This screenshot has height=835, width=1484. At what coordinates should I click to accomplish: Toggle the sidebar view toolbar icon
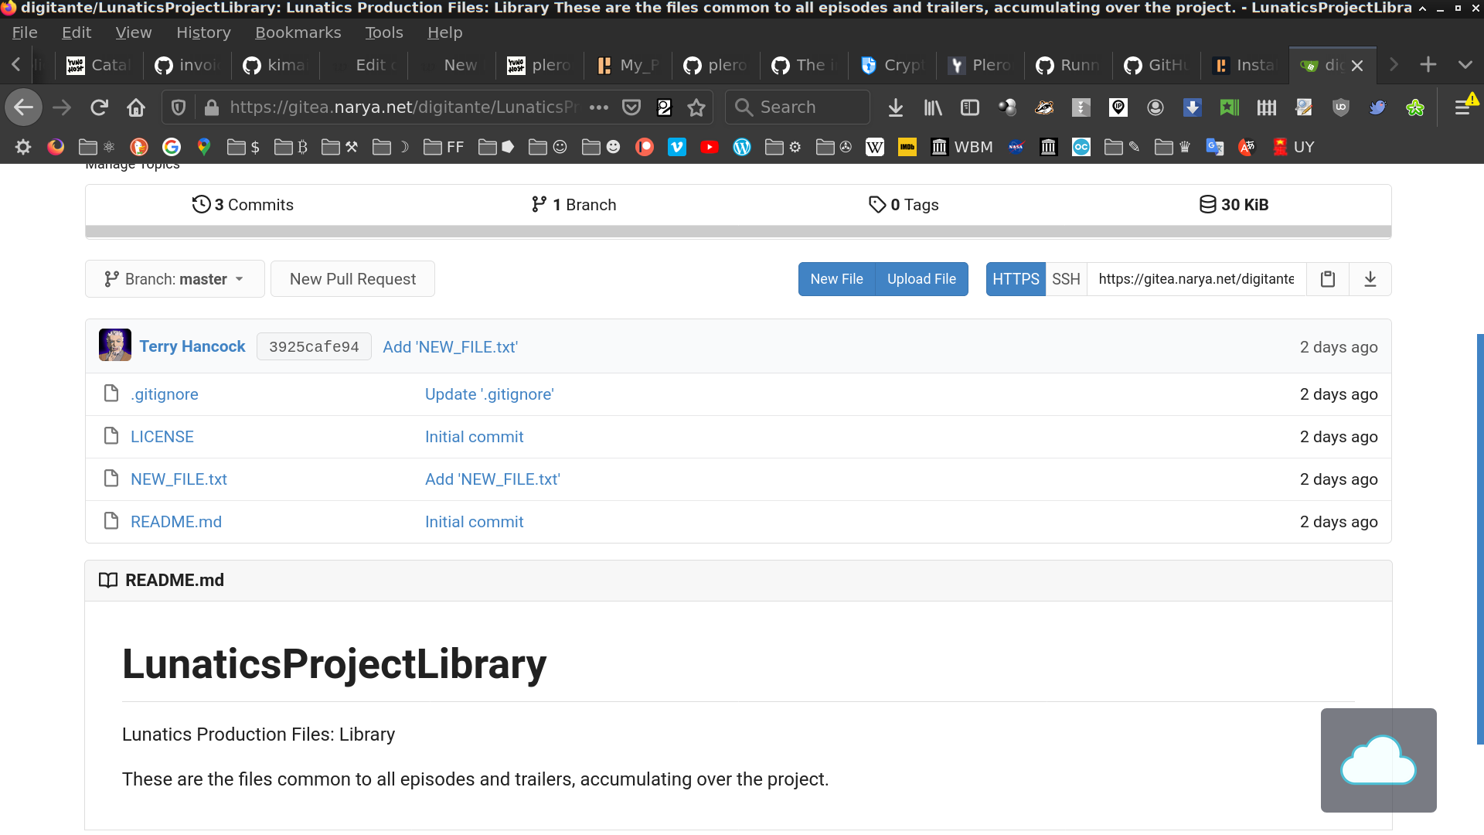pos(969,107)
